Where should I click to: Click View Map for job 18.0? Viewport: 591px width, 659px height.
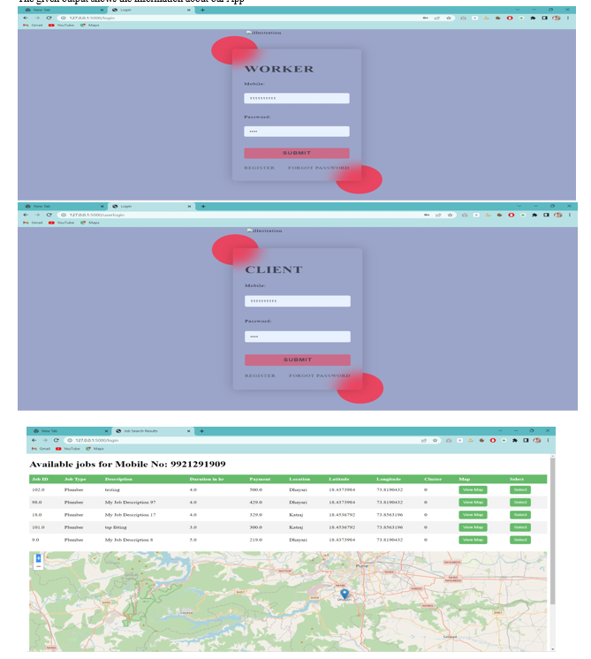pyautogui.click(x=473, y=515)
